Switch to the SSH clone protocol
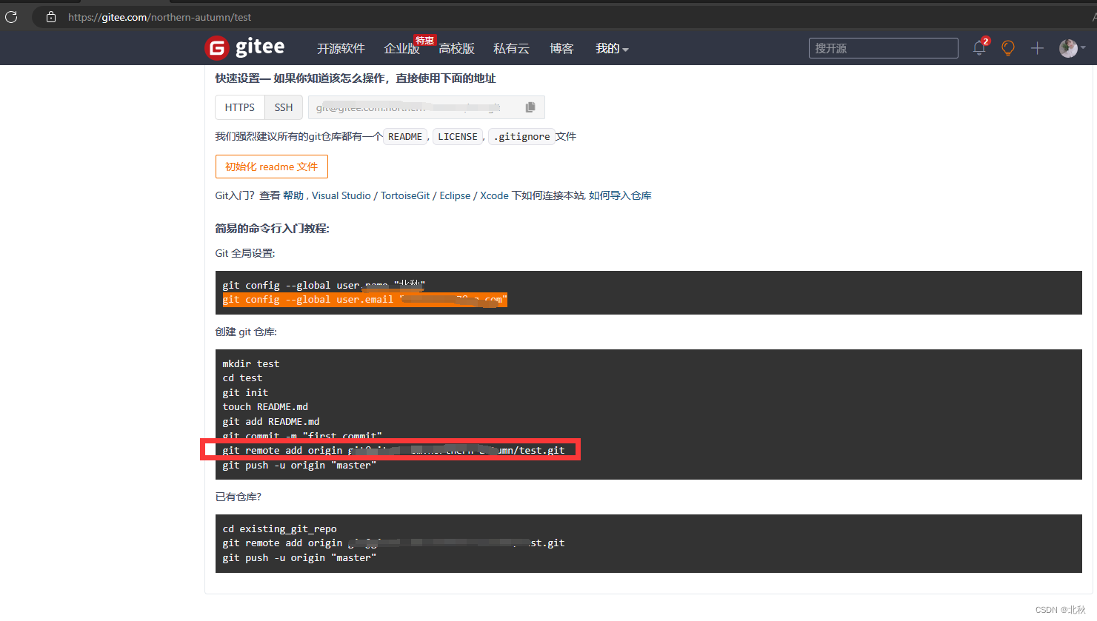Screen dimensions: 1097x621 pos(284,107)
